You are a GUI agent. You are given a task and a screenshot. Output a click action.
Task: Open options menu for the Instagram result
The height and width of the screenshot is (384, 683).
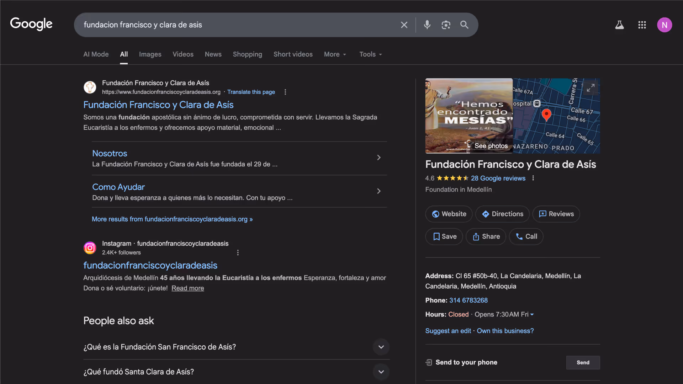pyautogui.click(x=238, y=252)
